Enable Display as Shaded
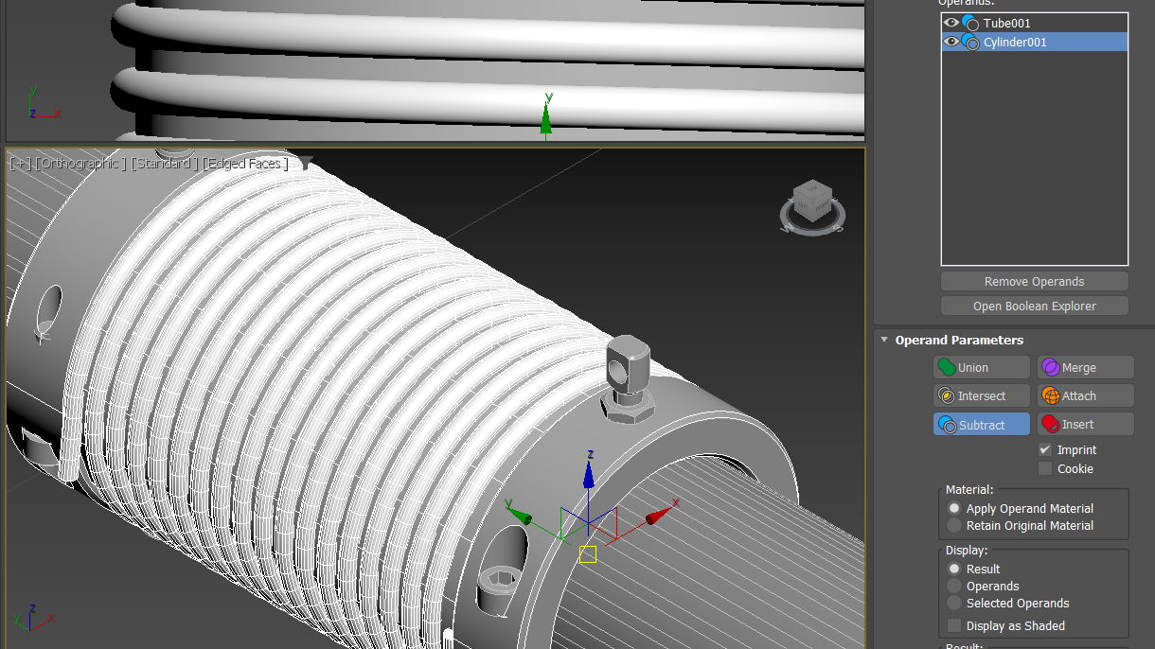Viewport: 1155px width, 649px height. click(x=953, y=624)
